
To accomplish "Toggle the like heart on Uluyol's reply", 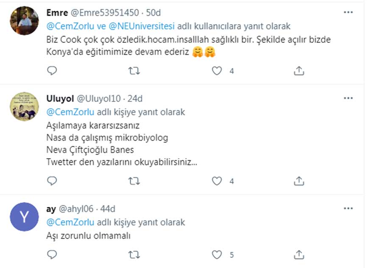I will coord(217,181).
